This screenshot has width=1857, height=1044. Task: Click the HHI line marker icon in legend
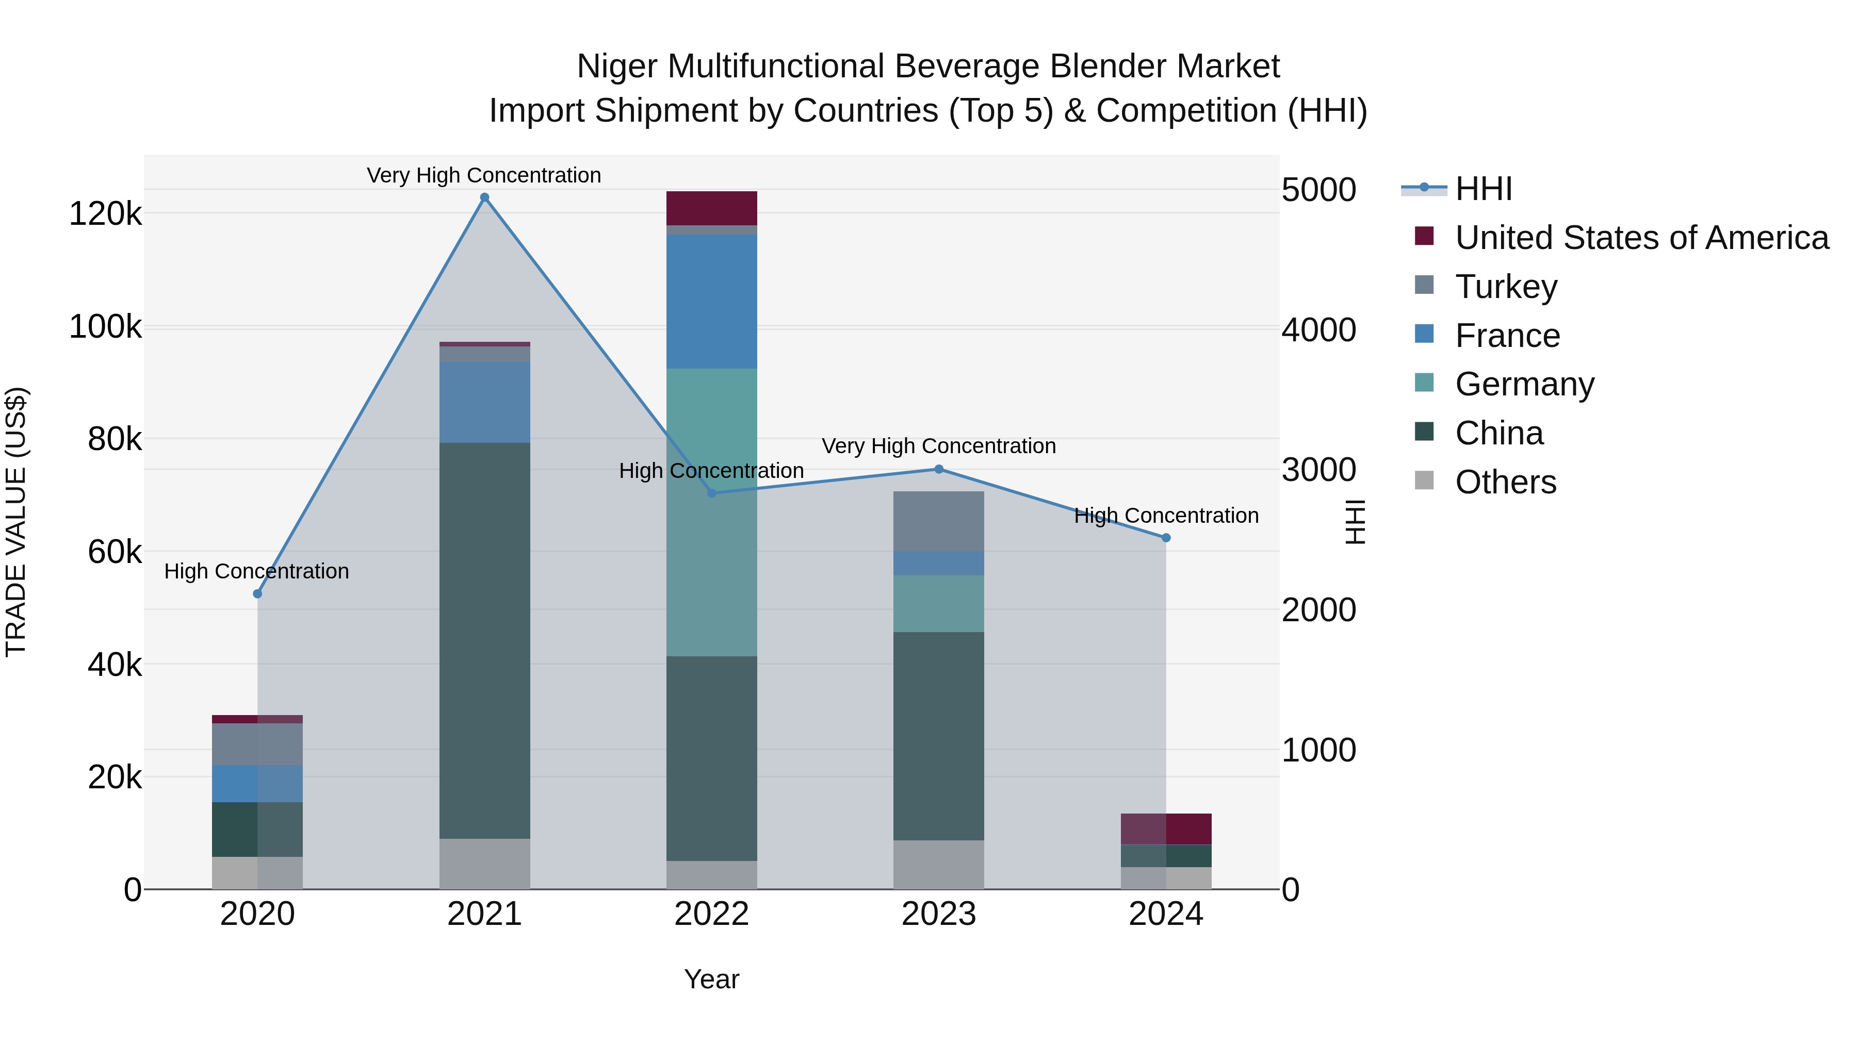coord(1424,188)
